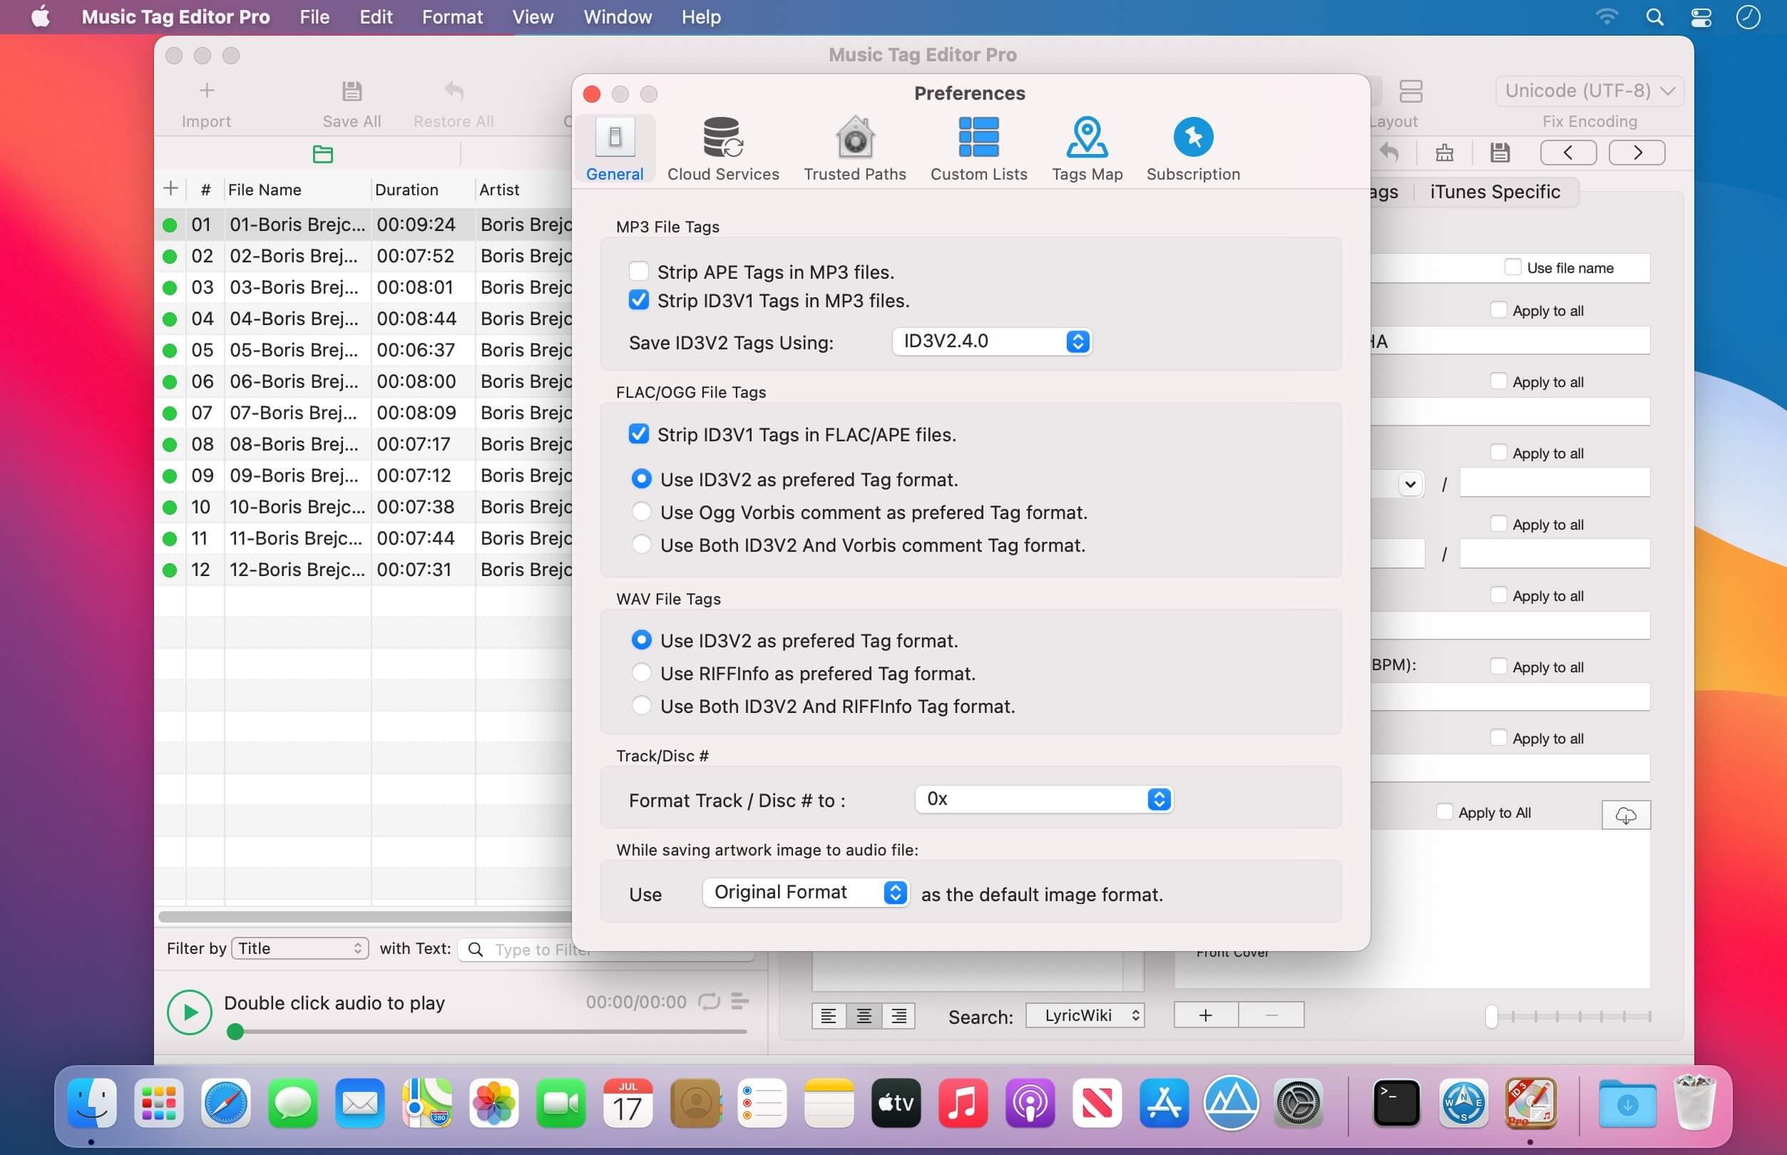Click the cloud download artwork icon
Screen dimensions: 1787x1155
point(1625,814)
